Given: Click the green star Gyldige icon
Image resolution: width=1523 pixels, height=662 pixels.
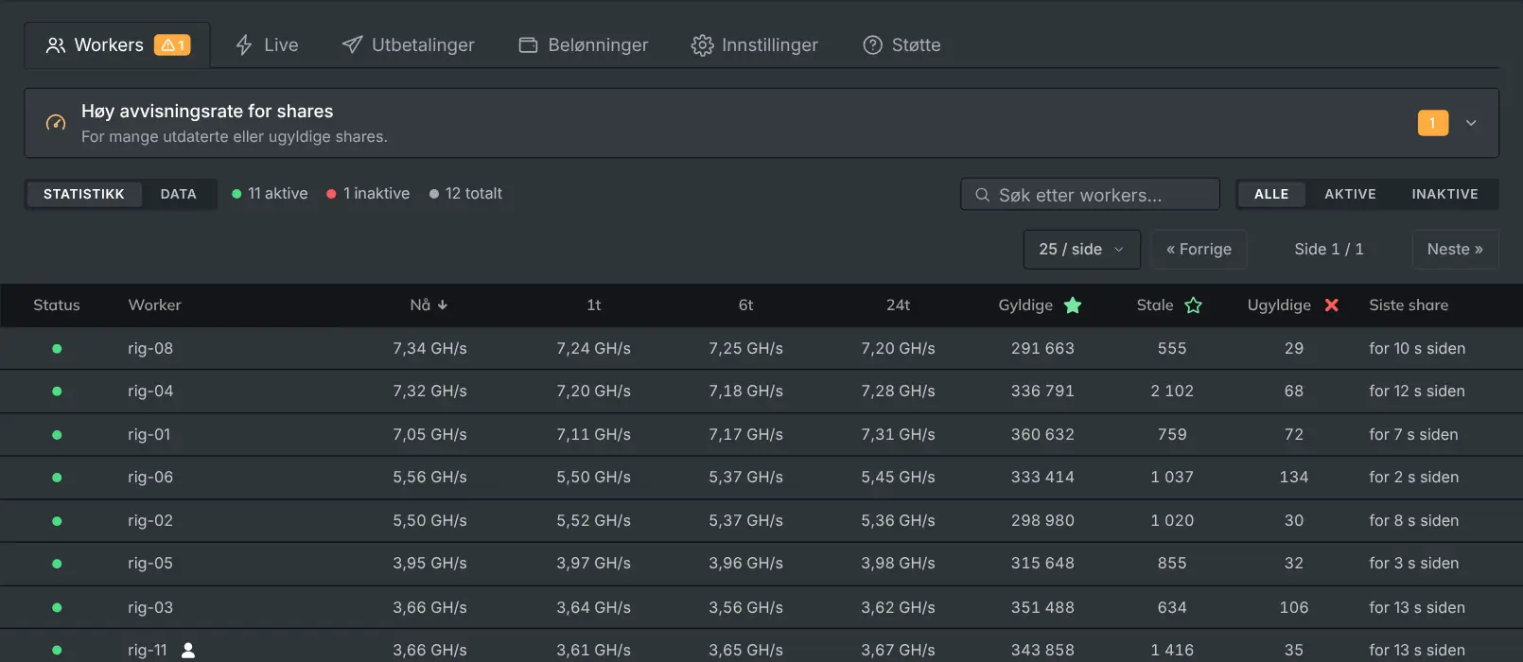Looking at the screenshot, I should tap(1073, 305).
